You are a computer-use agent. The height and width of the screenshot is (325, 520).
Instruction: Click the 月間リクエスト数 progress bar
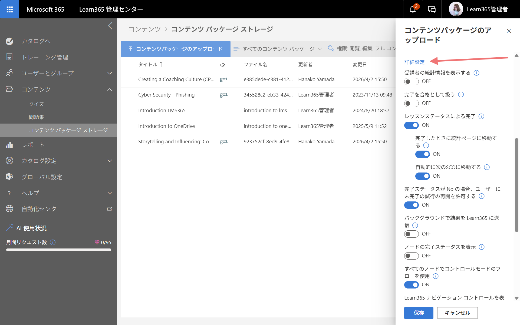click(59, 250)
